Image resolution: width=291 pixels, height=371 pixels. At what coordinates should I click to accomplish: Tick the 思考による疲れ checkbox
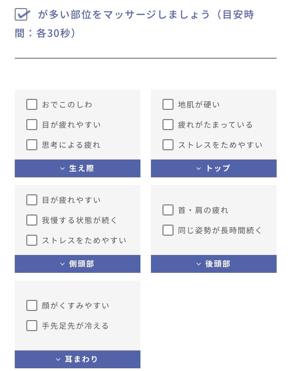pos(32,145)
